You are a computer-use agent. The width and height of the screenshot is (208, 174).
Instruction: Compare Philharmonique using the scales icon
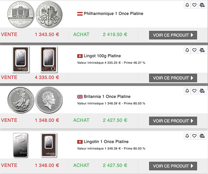point(202,5)
